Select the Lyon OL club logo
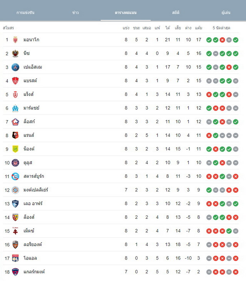The height and width of the screenshot is (281, 246). tap(15, 258)
